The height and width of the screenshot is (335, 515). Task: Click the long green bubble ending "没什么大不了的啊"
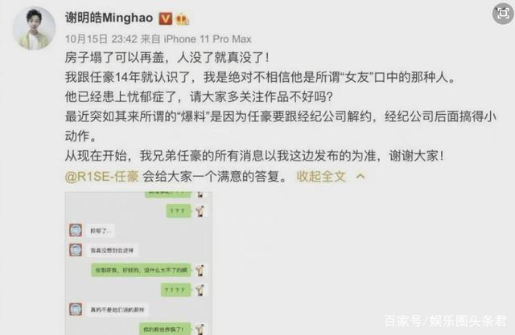click(x=142, y=270)
